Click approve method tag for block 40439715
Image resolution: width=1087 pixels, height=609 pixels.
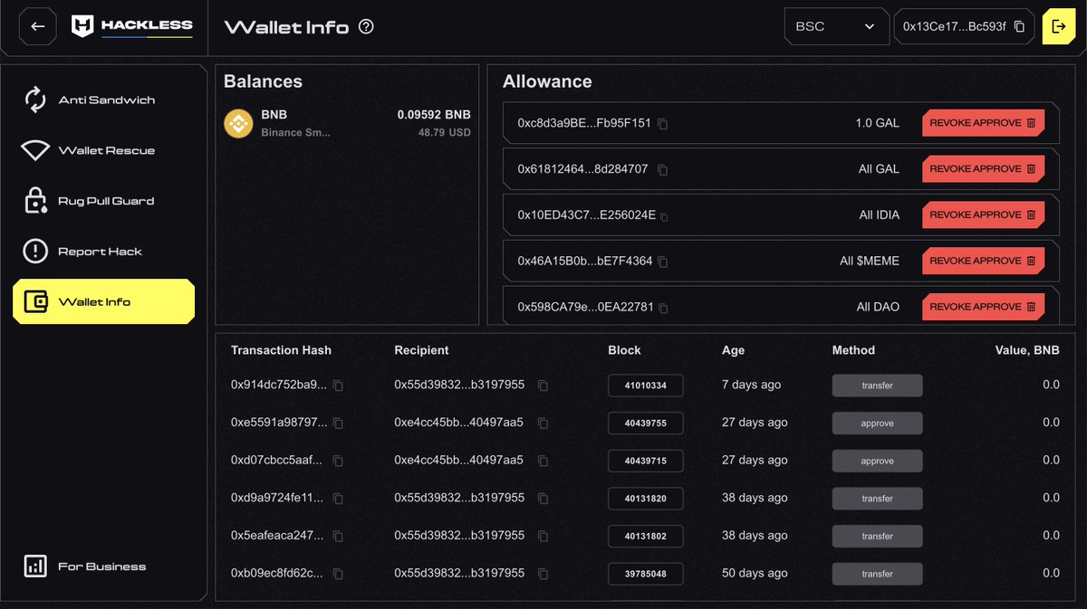pos(877,461)
